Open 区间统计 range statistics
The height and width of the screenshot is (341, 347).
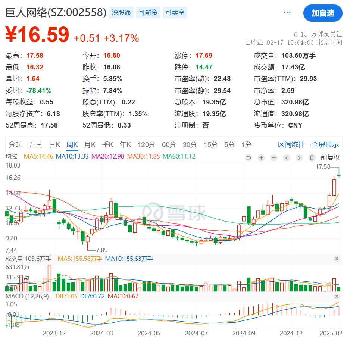point(291,145)
